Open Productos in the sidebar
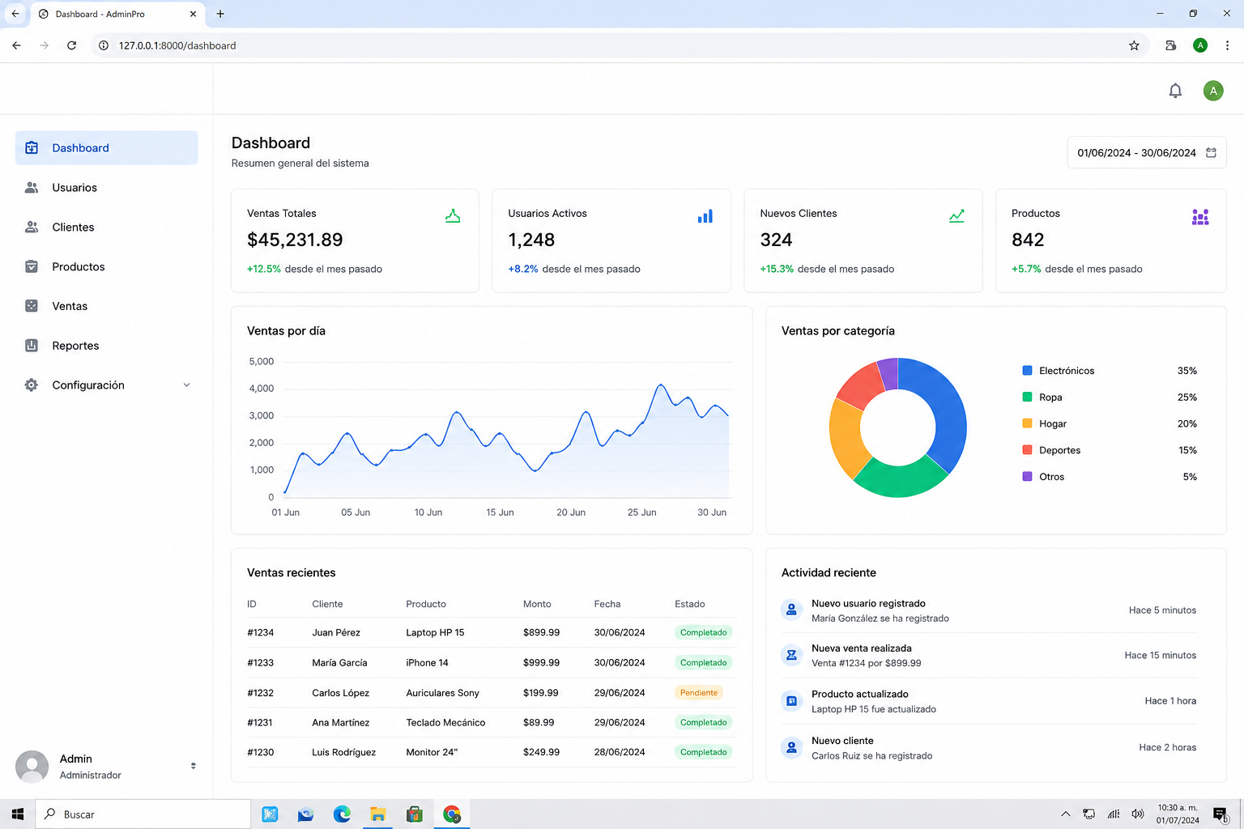The image size is (1244, 829). 106,266
